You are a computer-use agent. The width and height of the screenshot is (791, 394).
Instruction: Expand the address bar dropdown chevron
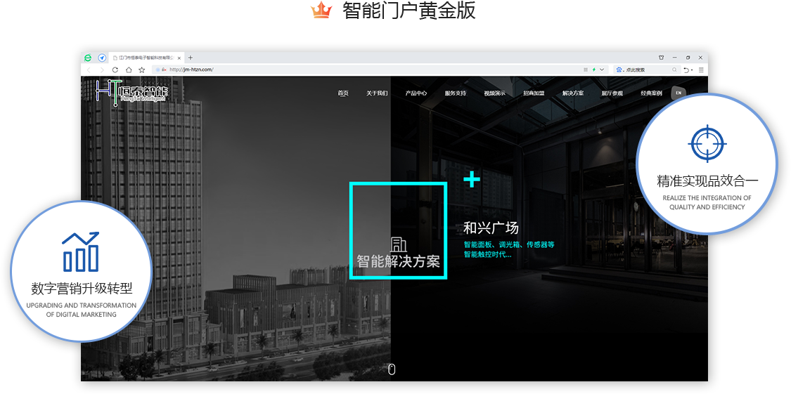click(602, 70)
